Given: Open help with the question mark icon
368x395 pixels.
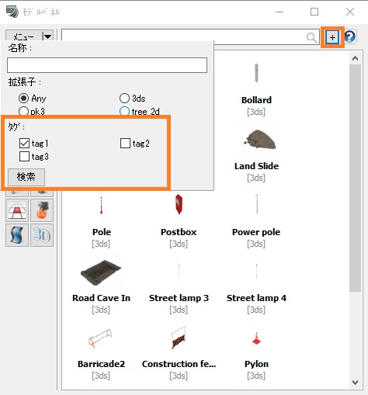Looking at the screenshot, I should coord(350,36).
